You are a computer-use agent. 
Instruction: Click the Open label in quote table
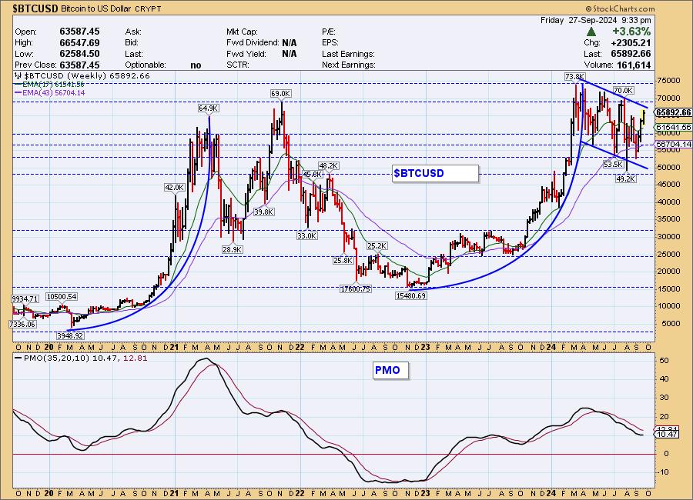[25, 32]
